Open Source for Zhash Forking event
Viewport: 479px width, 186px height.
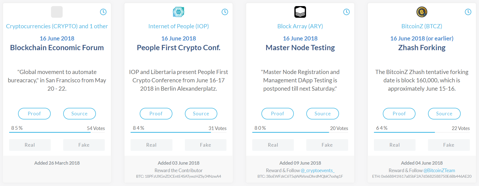point(444,114)
